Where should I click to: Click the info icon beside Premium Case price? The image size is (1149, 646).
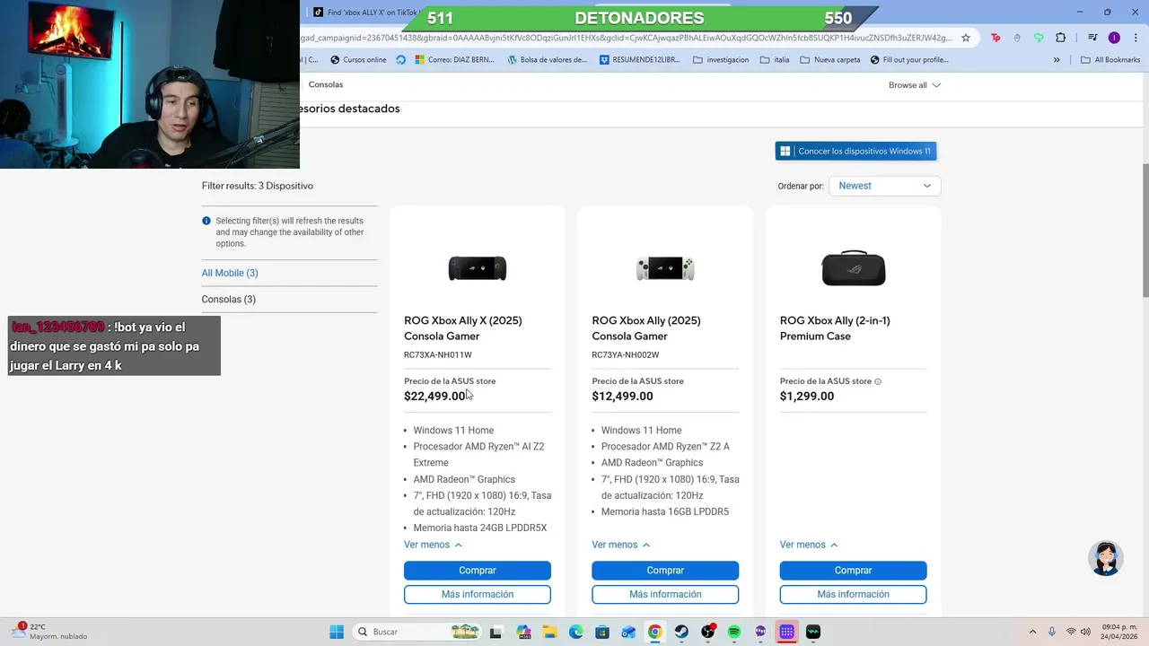(878, 381)
